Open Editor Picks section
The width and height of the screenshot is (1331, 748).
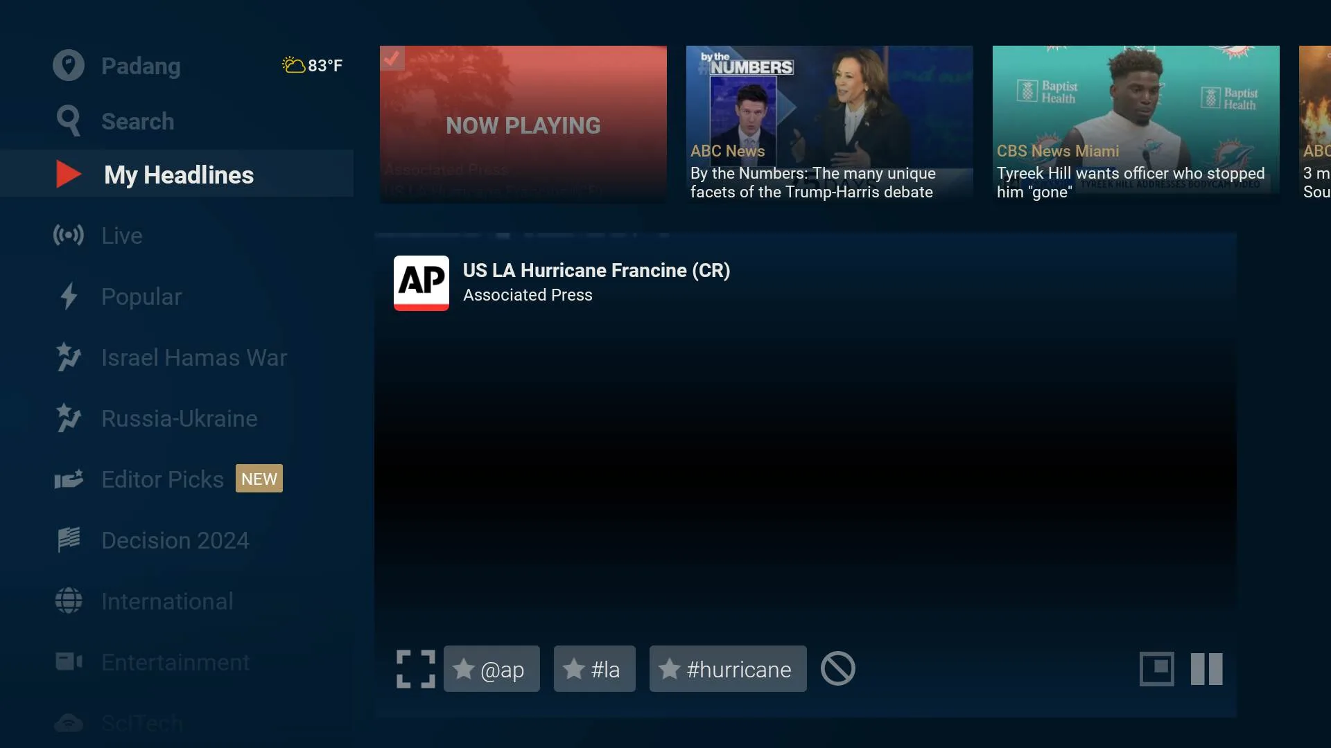coord(177,479)
